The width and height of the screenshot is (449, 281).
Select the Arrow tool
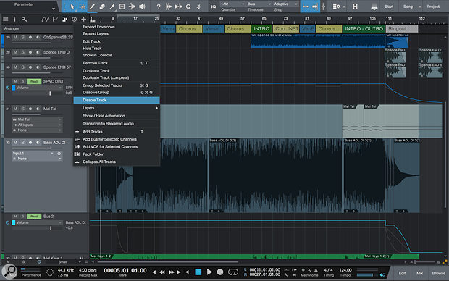click(x=72, y=7)
